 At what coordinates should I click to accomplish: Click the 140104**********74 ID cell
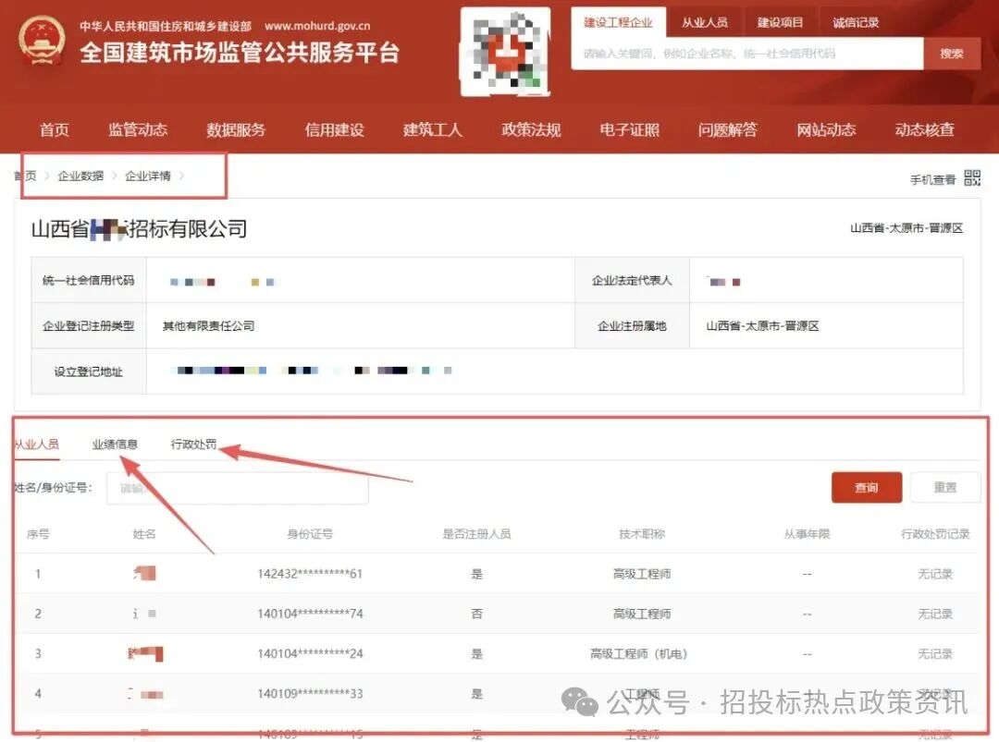(x=310, y=614)
